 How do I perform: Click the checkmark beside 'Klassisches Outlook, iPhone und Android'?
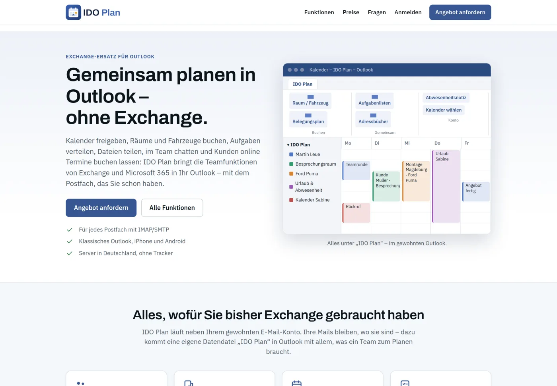70,241
